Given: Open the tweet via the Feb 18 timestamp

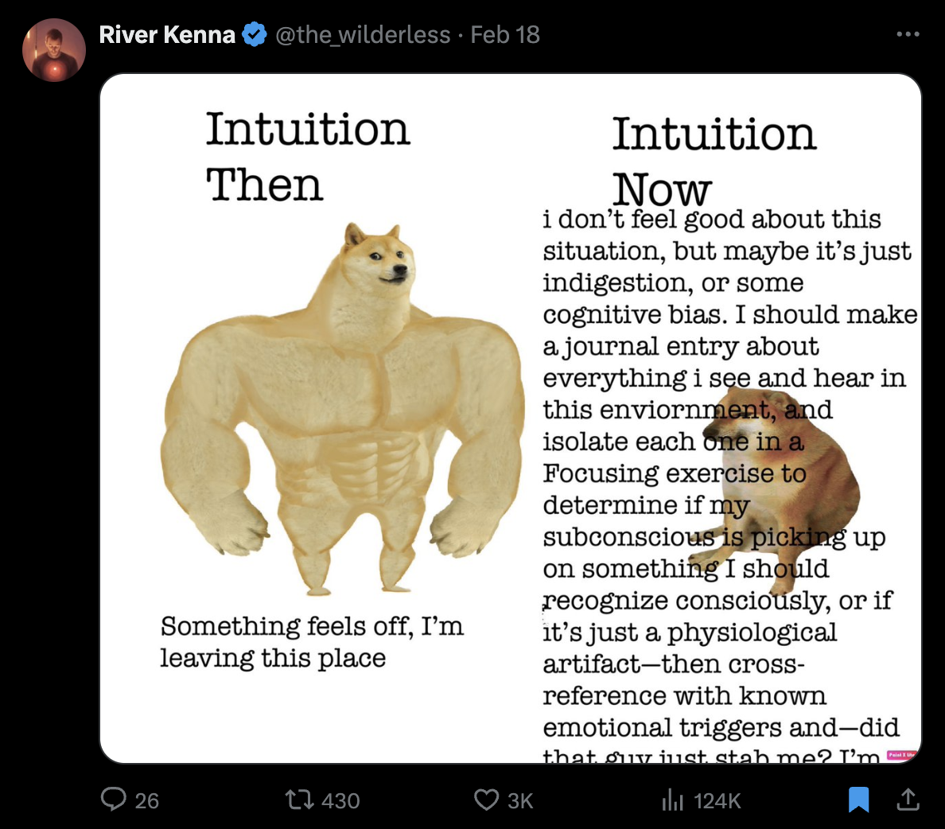Looking at the screenshot, I should pos(505,34).
